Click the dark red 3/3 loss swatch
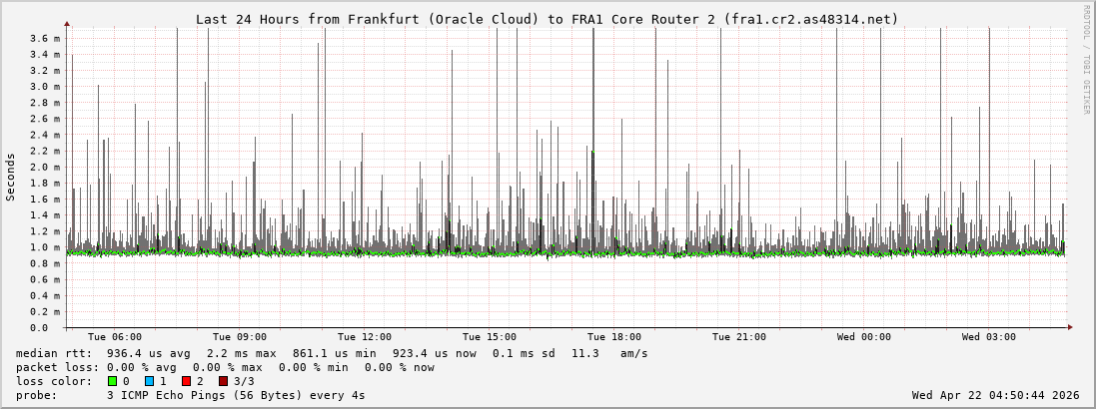Viewport: 1096px width, 409px height. [x=223, y=381]
